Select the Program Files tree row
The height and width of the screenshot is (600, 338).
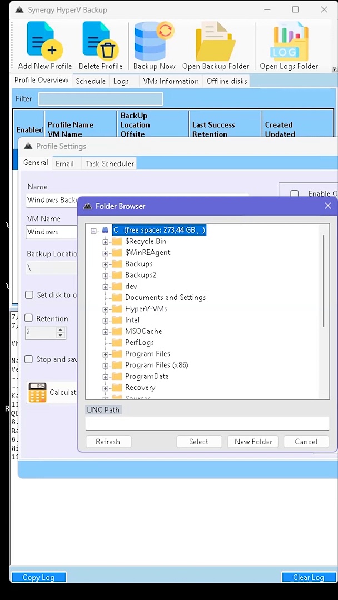148,354
